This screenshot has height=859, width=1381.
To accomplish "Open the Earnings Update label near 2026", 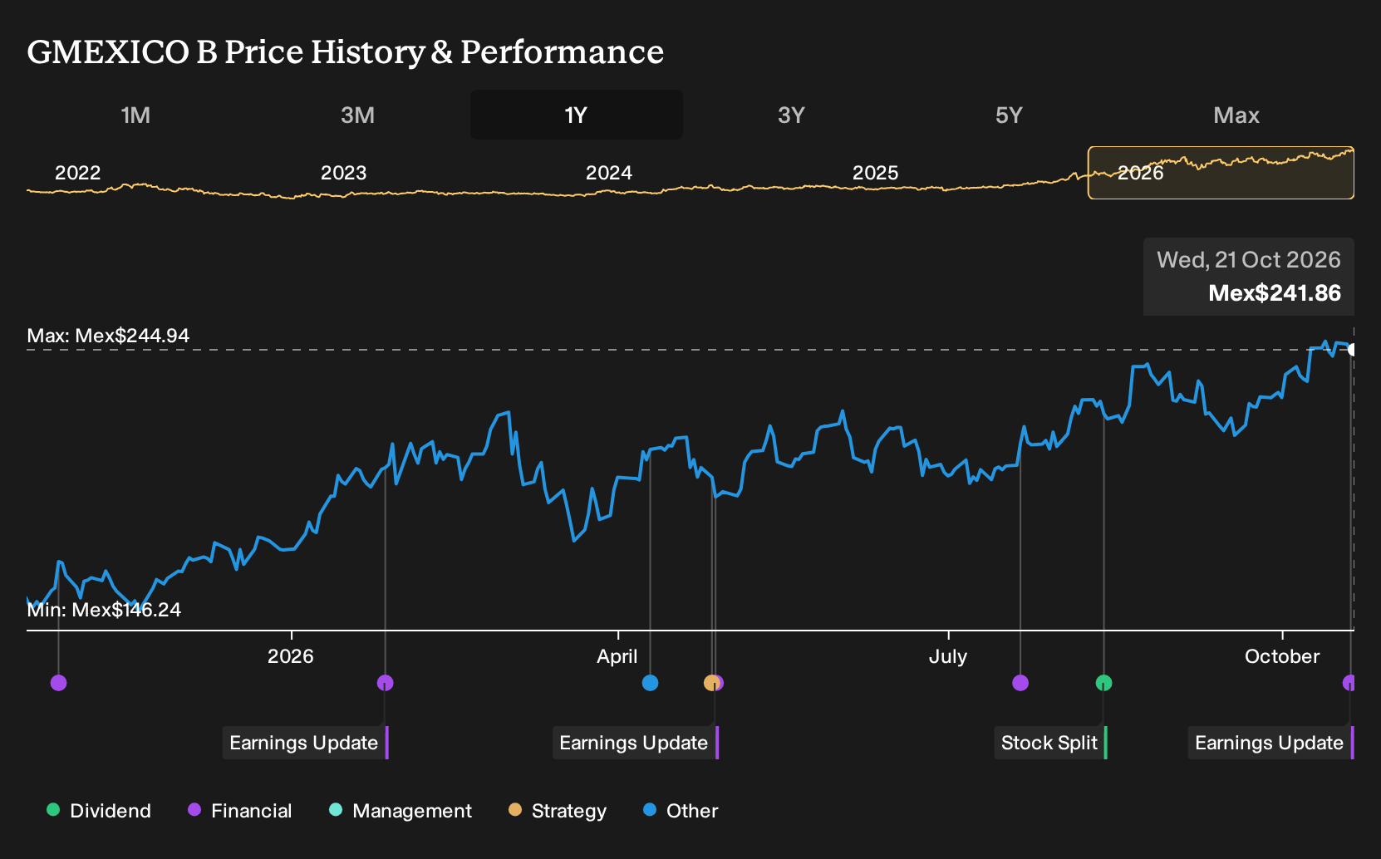I will (305, 743).
